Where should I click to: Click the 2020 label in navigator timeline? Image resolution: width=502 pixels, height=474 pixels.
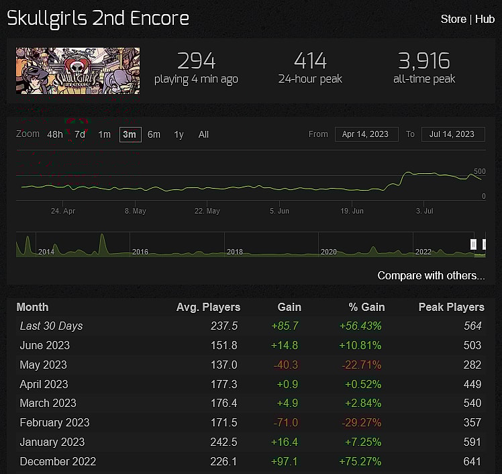pyautogui.click(x=329, y=252)
